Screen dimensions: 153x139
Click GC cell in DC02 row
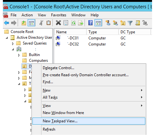pos(123,44)
